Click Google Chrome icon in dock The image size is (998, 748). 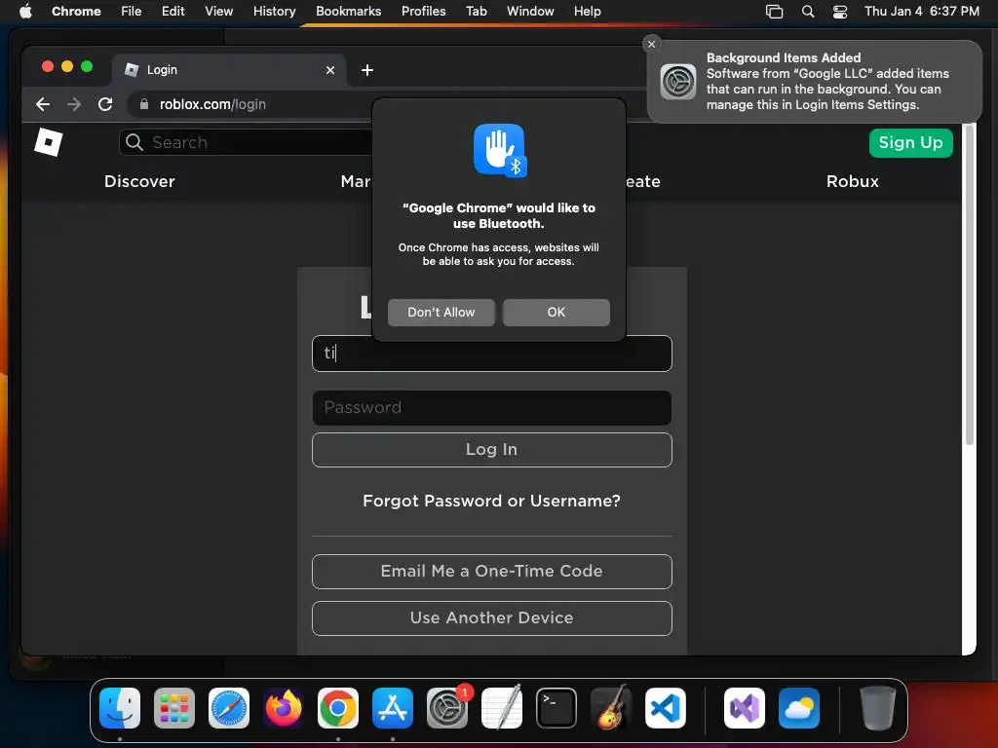point(338,708)
